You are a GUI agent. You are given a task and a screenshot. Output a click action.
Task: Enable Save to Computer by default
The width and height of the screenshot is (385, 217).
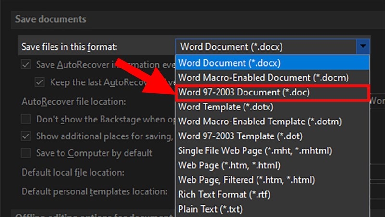[26, 153]
